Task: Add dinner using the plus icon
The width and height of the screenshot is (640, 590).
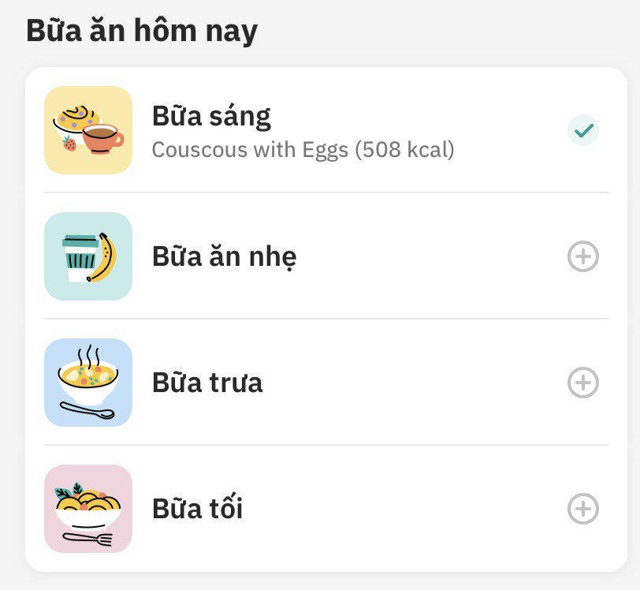Action: [x=583, y=509]
